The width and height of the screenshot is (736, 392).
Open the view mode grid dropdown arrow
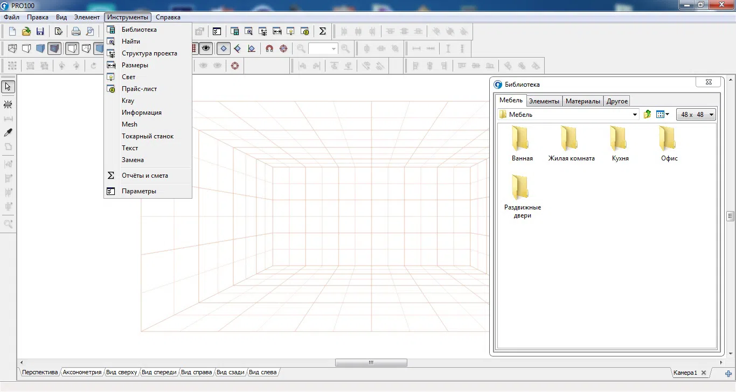(x=668, y=114)
